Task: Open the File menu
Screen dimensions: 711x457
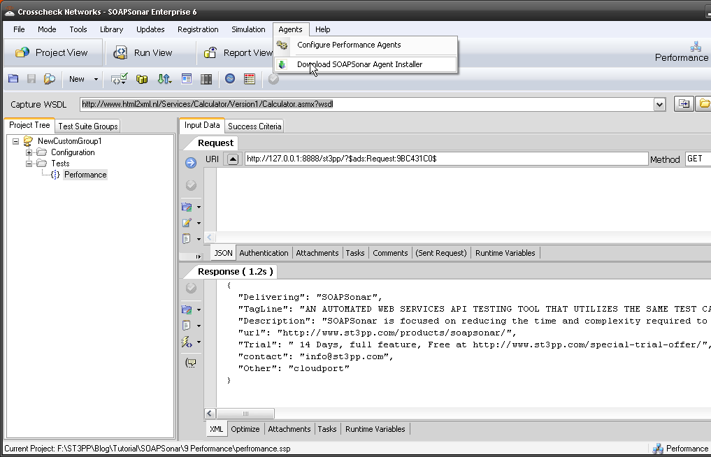Action: click(x=19, y=29)
